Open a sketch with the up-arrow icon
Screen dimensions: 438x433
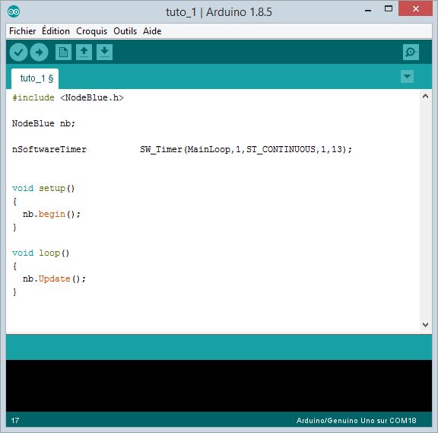coord(84,53)
